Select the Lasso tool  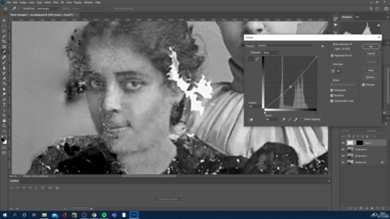(x=4, y=31)
